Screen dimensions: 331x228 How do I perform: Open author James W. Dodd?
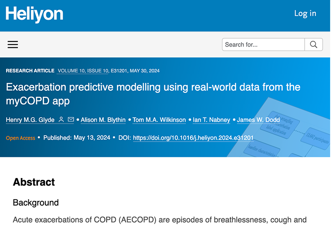(x=258, y=120)
